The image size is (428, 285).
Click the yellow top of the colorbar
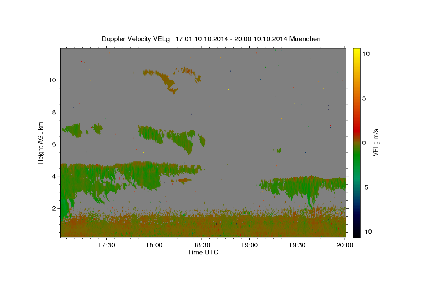[x=356, y=51]
